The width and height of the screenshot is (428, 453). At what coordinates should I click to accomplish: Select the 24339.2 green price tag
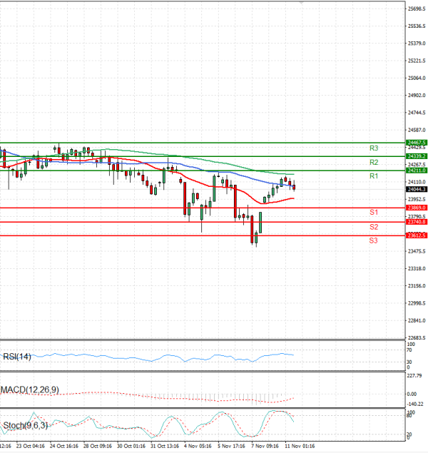(x=417, y=156)
